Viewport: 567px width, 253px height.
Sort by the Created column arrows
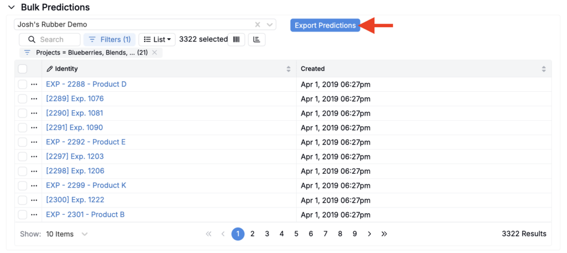[x=543, y=69]
